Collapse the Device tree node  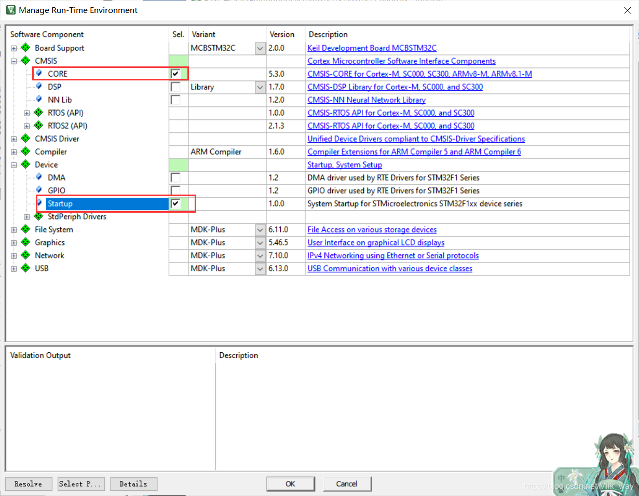14,165
